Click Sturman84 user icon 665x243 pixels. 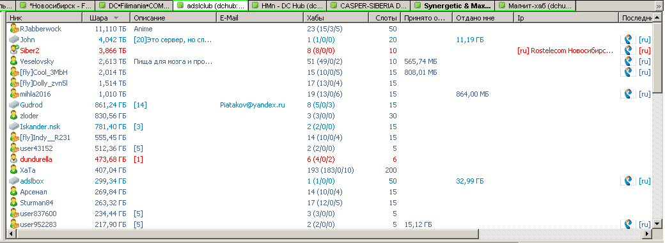pos(15,203)
